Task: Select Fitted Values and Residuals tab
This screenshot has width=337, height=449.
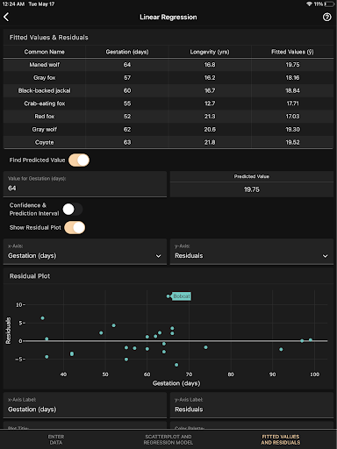Action: pyautogui.click(x=281, y=439)
